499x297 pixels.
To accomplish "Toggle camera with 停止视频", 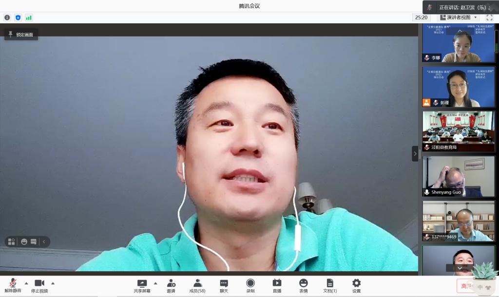I will 39,285.
